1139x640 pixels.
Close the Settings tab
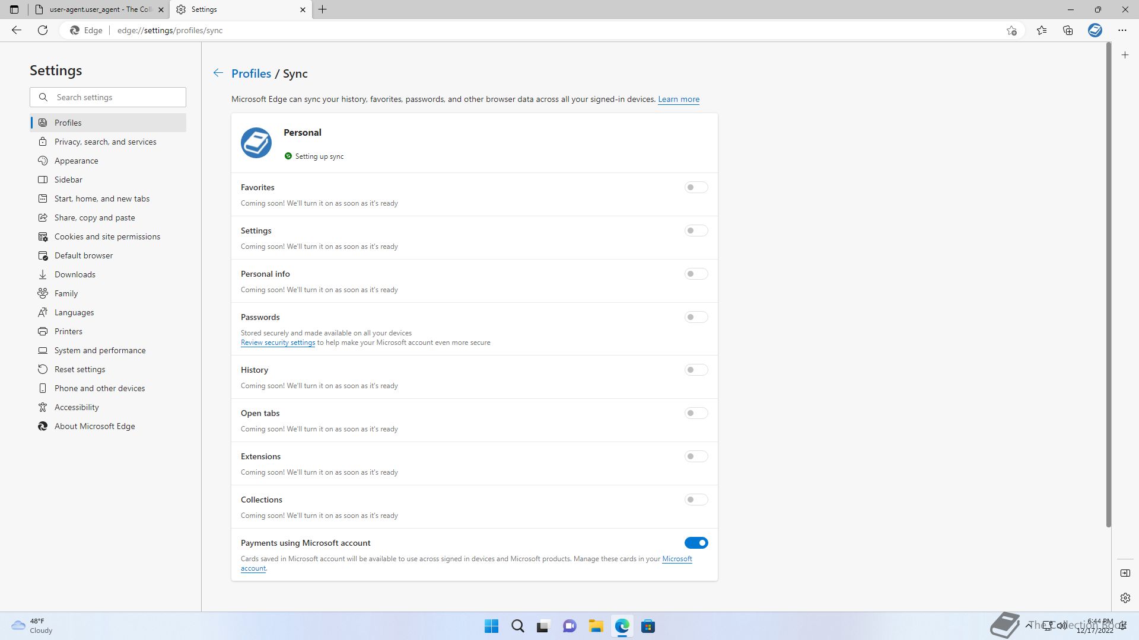303,9
